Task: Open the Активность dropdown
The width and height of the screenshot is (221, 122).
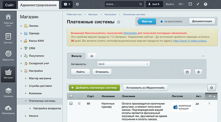Action: pos(123,64)
